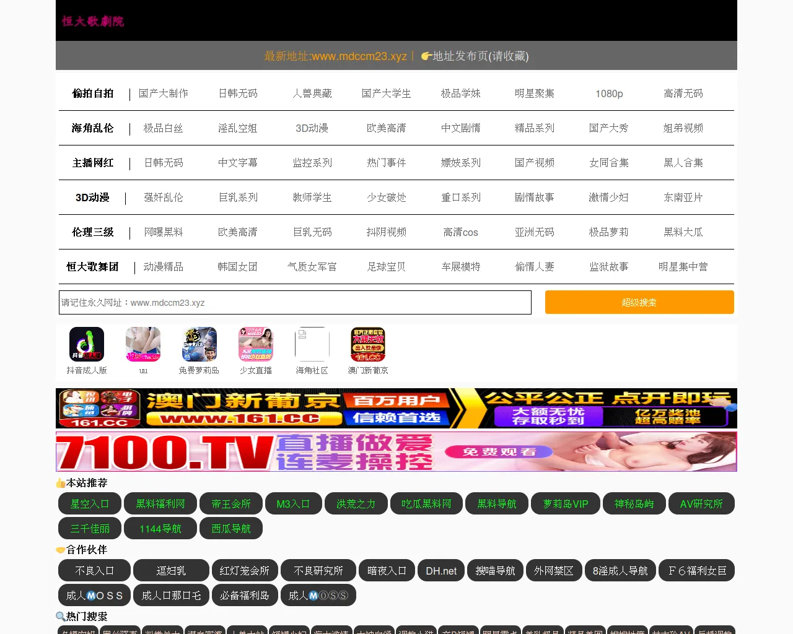The width and height of the screenshot is (793, 634).
Task: Open the 海角社区 icon thumbnail
Action: (312, 344)
